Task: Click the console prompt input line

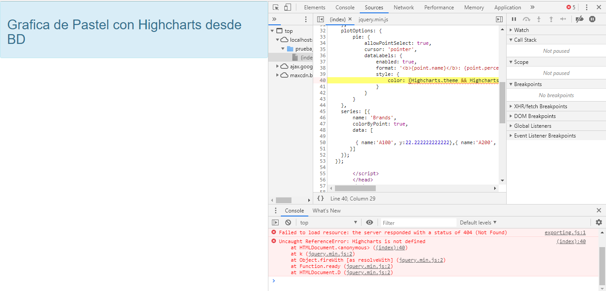Action: (435, 281)
